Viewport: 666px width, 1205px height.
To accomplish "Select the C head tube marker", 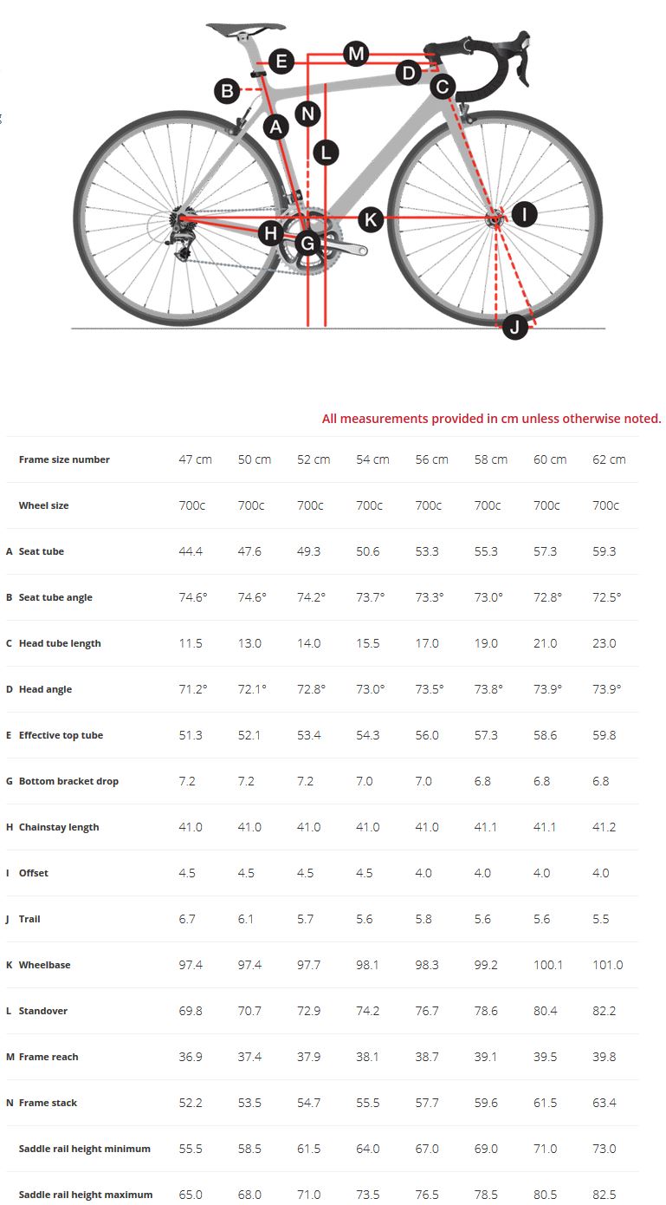I will point(442,87).
